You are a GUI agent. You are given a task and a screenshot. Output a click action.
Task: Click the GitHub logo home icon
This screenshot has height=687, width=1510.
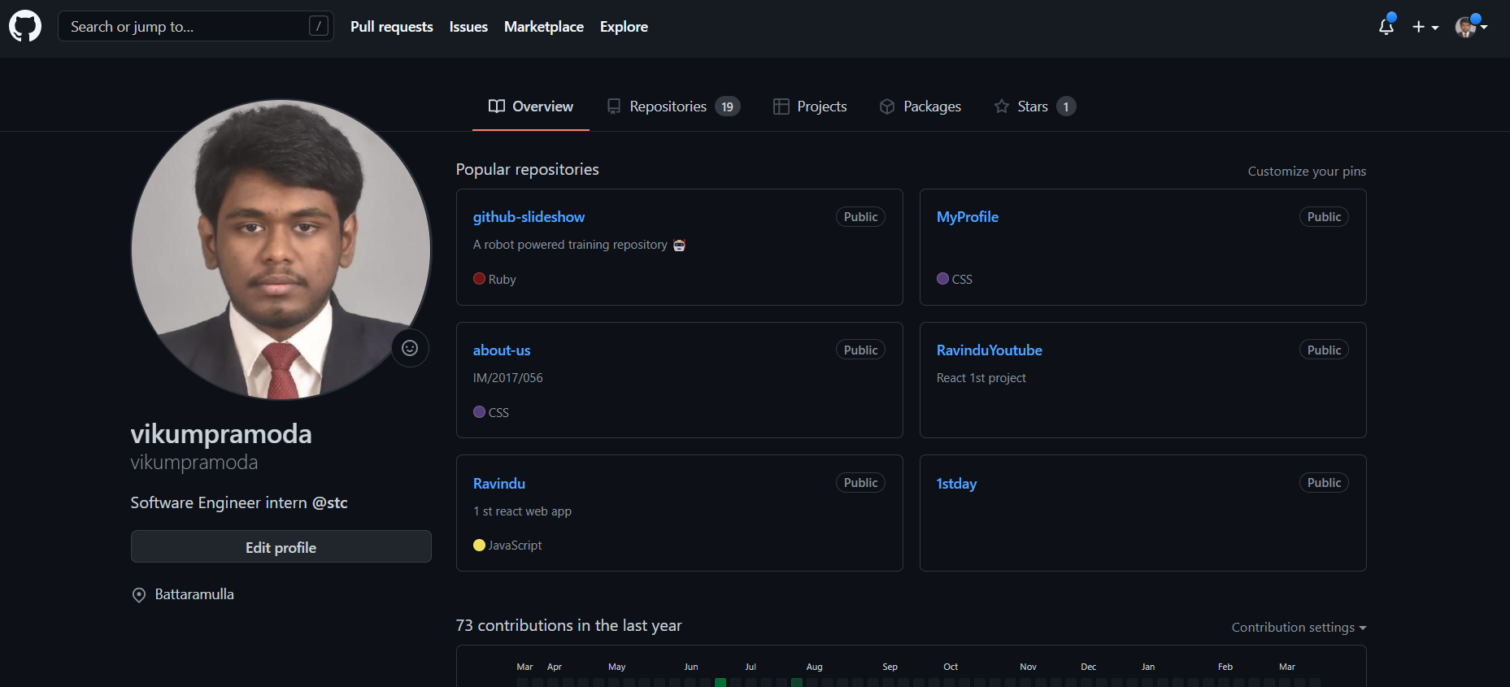click(25, 26)
